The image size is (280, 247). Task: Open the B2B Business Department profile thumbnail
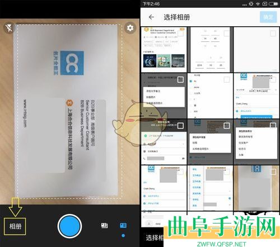tap(164, 50)
